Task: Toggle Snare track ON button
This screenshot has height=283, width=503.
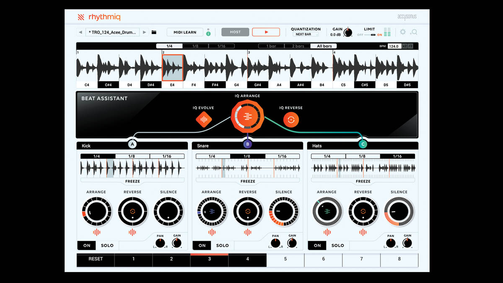Action: pyautogui.click(x=202, y=245)
